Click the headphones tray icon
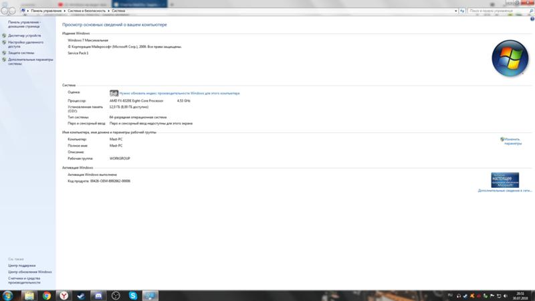 coord(459,296)
